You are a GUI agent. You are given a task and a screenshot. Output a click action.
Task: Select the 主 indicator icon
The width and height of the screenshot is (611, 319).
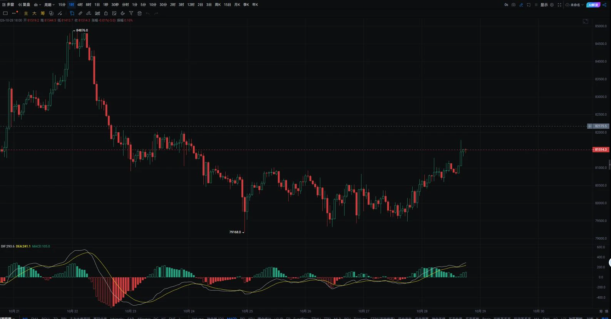pyautogui.click(x=26, y=13)
